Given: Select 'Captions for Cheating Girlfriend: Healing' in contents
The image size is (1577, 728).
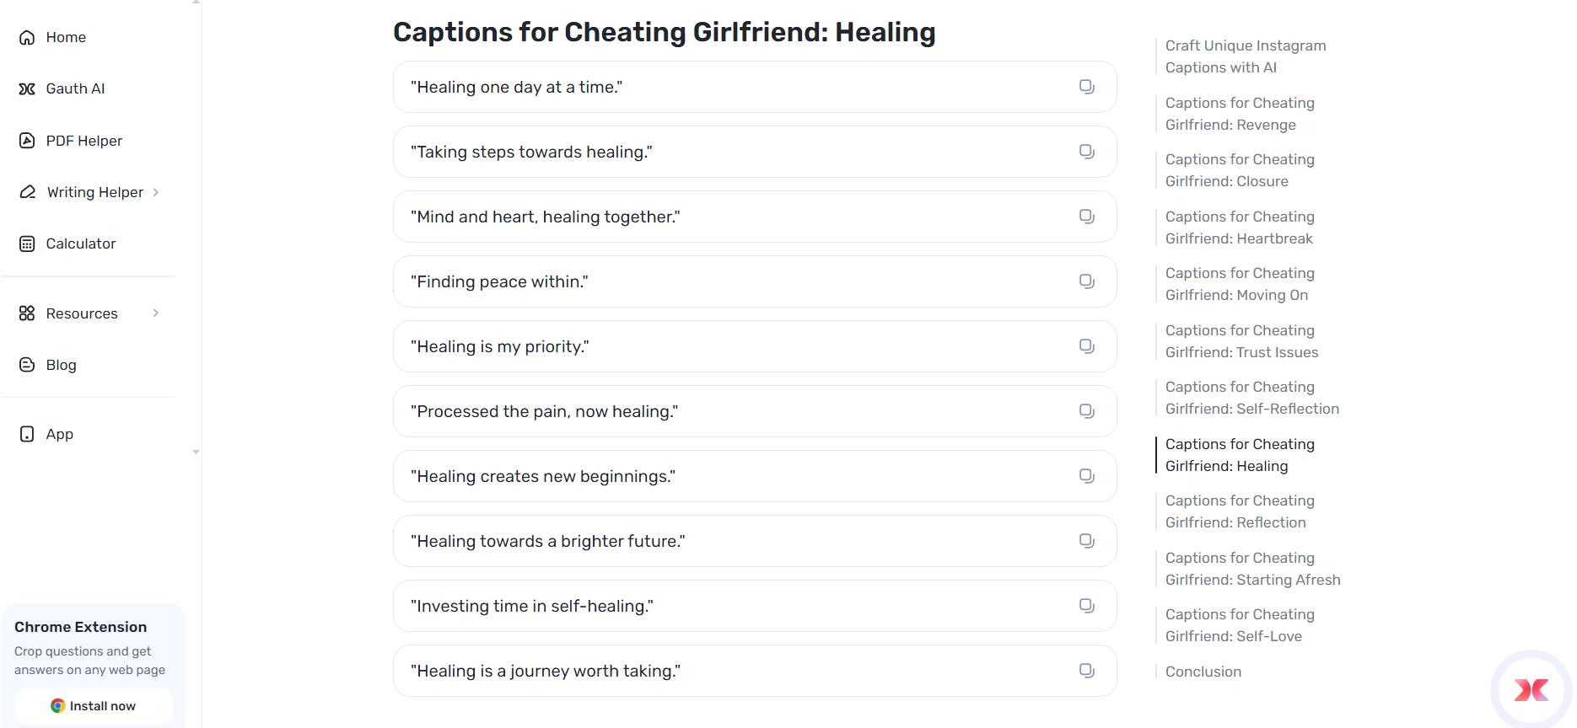Looking at the screenshot, I should point(1239,454).
